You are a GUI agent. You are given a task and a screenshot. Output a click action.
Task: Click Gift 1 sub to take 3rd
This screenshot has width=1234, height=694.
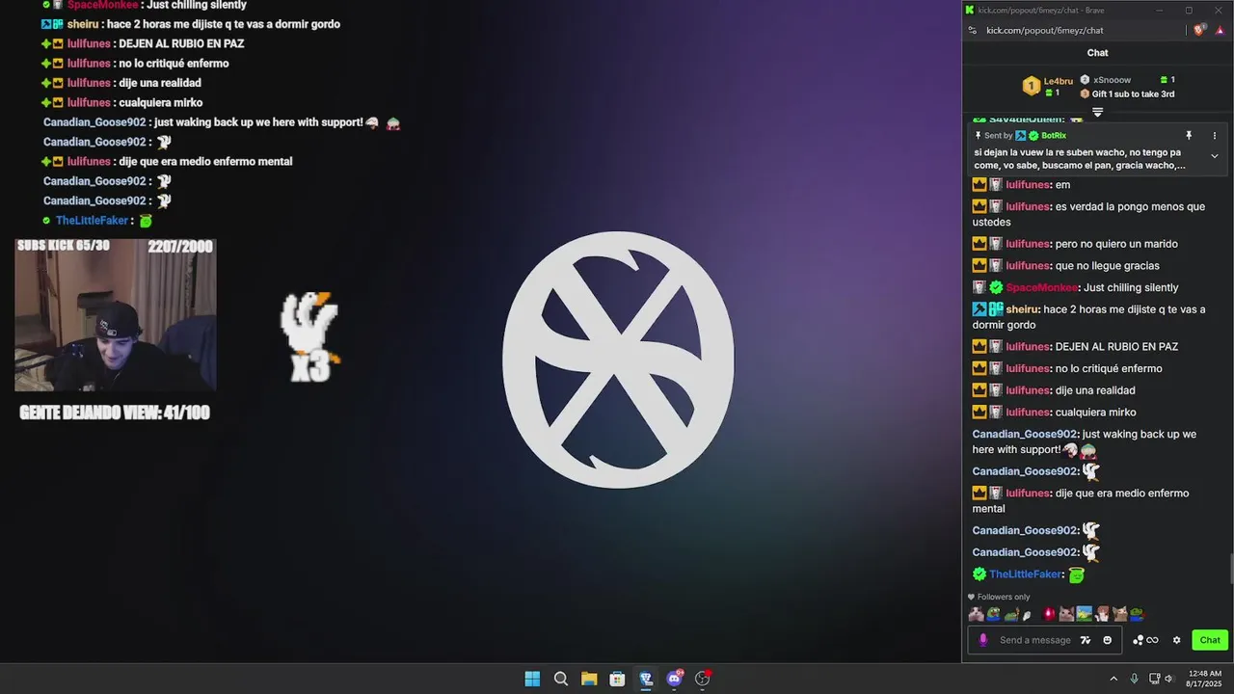tap(1133, 93)
